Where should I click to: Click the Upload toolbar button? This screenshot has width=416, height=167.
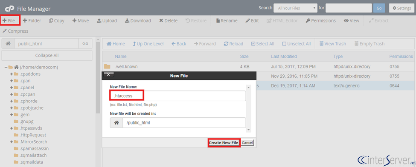(x=107, y=21)
